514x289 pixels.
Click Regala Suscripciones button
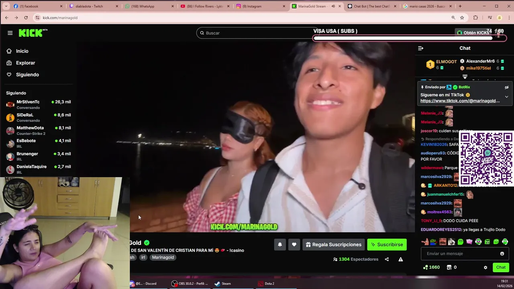pos(333,244)
